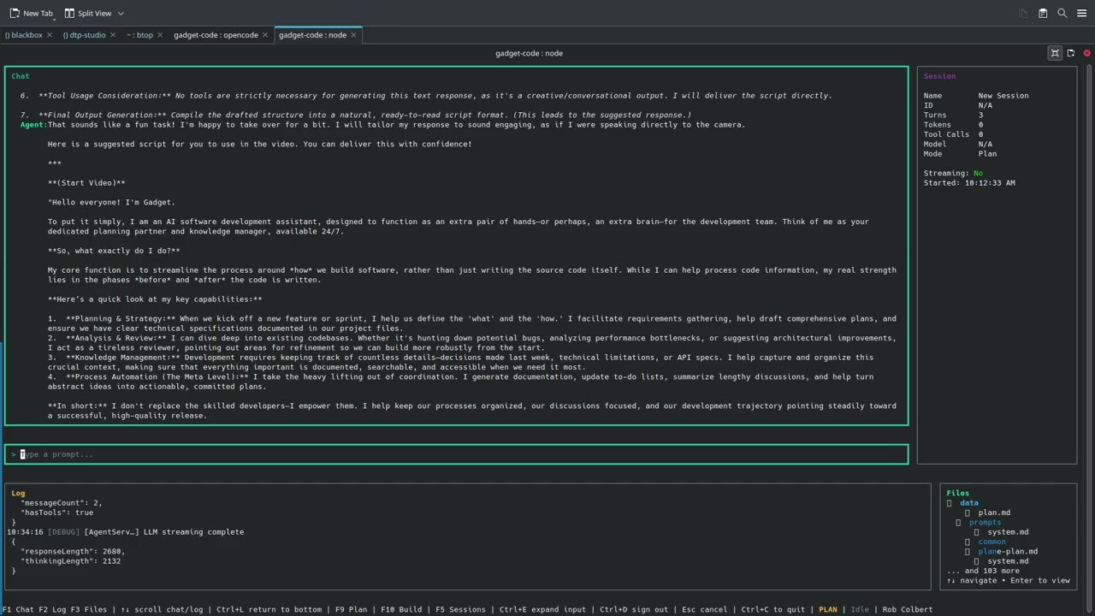Expand the common folder in Files
Image resolution: width=1095 pixels, height=616 pixels.
tap(992, 542)
